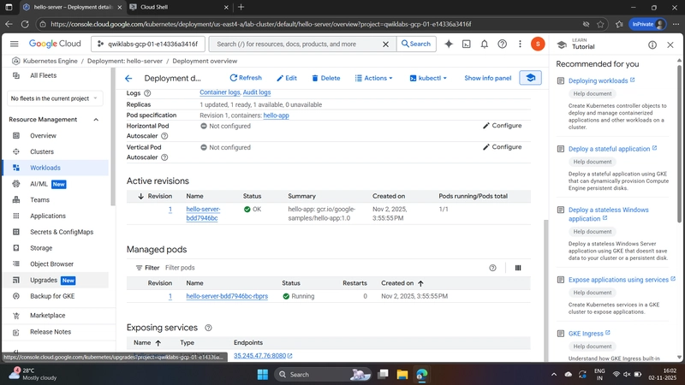Click the Gemini sparkle icon
Image resolution: width=685 pixels, height=385 pixels.
pos(450,44)
